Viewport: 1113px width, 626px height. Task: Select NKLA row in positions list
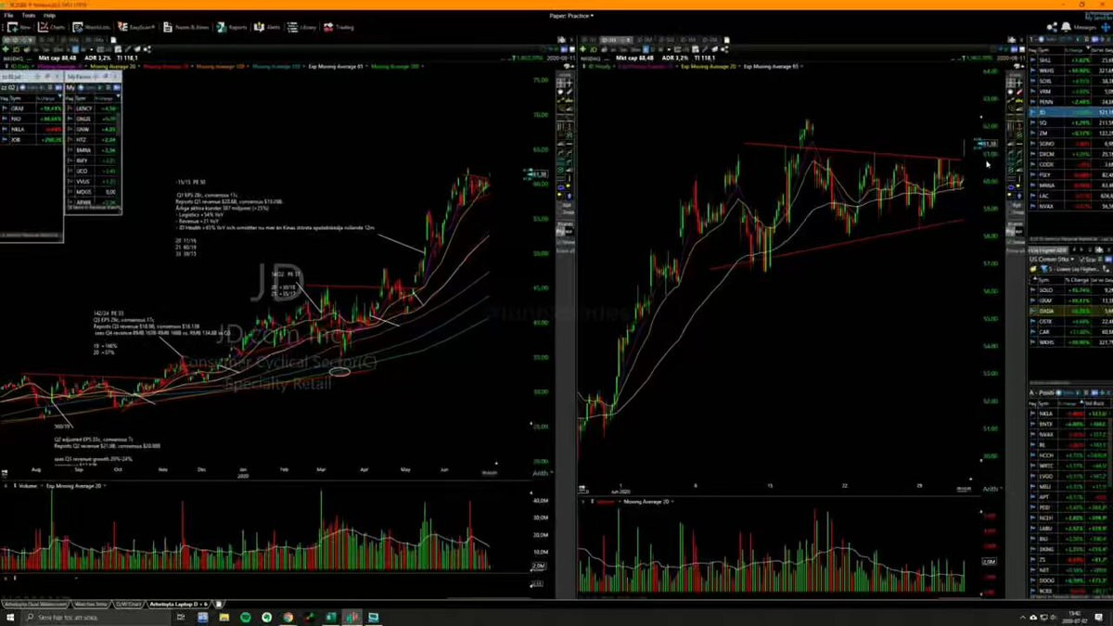1070,413
